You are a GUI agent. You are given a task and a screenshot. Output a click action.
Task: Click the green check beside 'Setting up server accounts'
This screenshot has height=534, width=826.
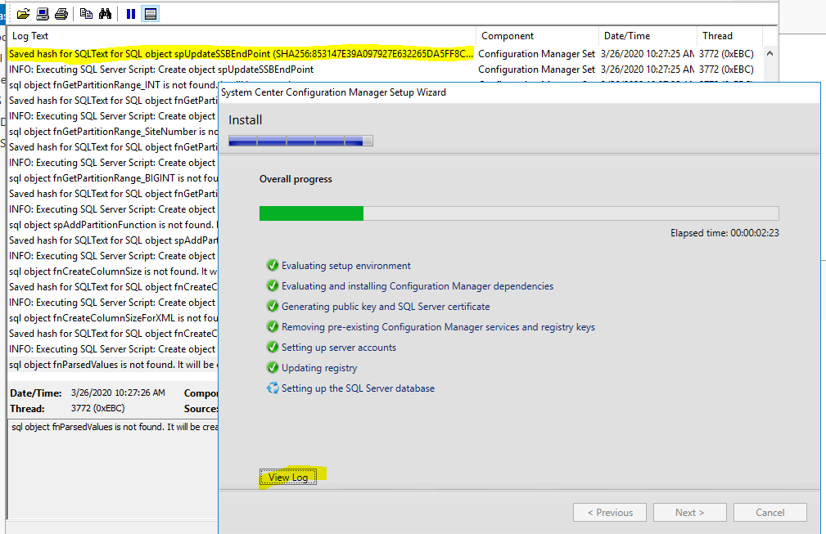(x=273, y=348)
